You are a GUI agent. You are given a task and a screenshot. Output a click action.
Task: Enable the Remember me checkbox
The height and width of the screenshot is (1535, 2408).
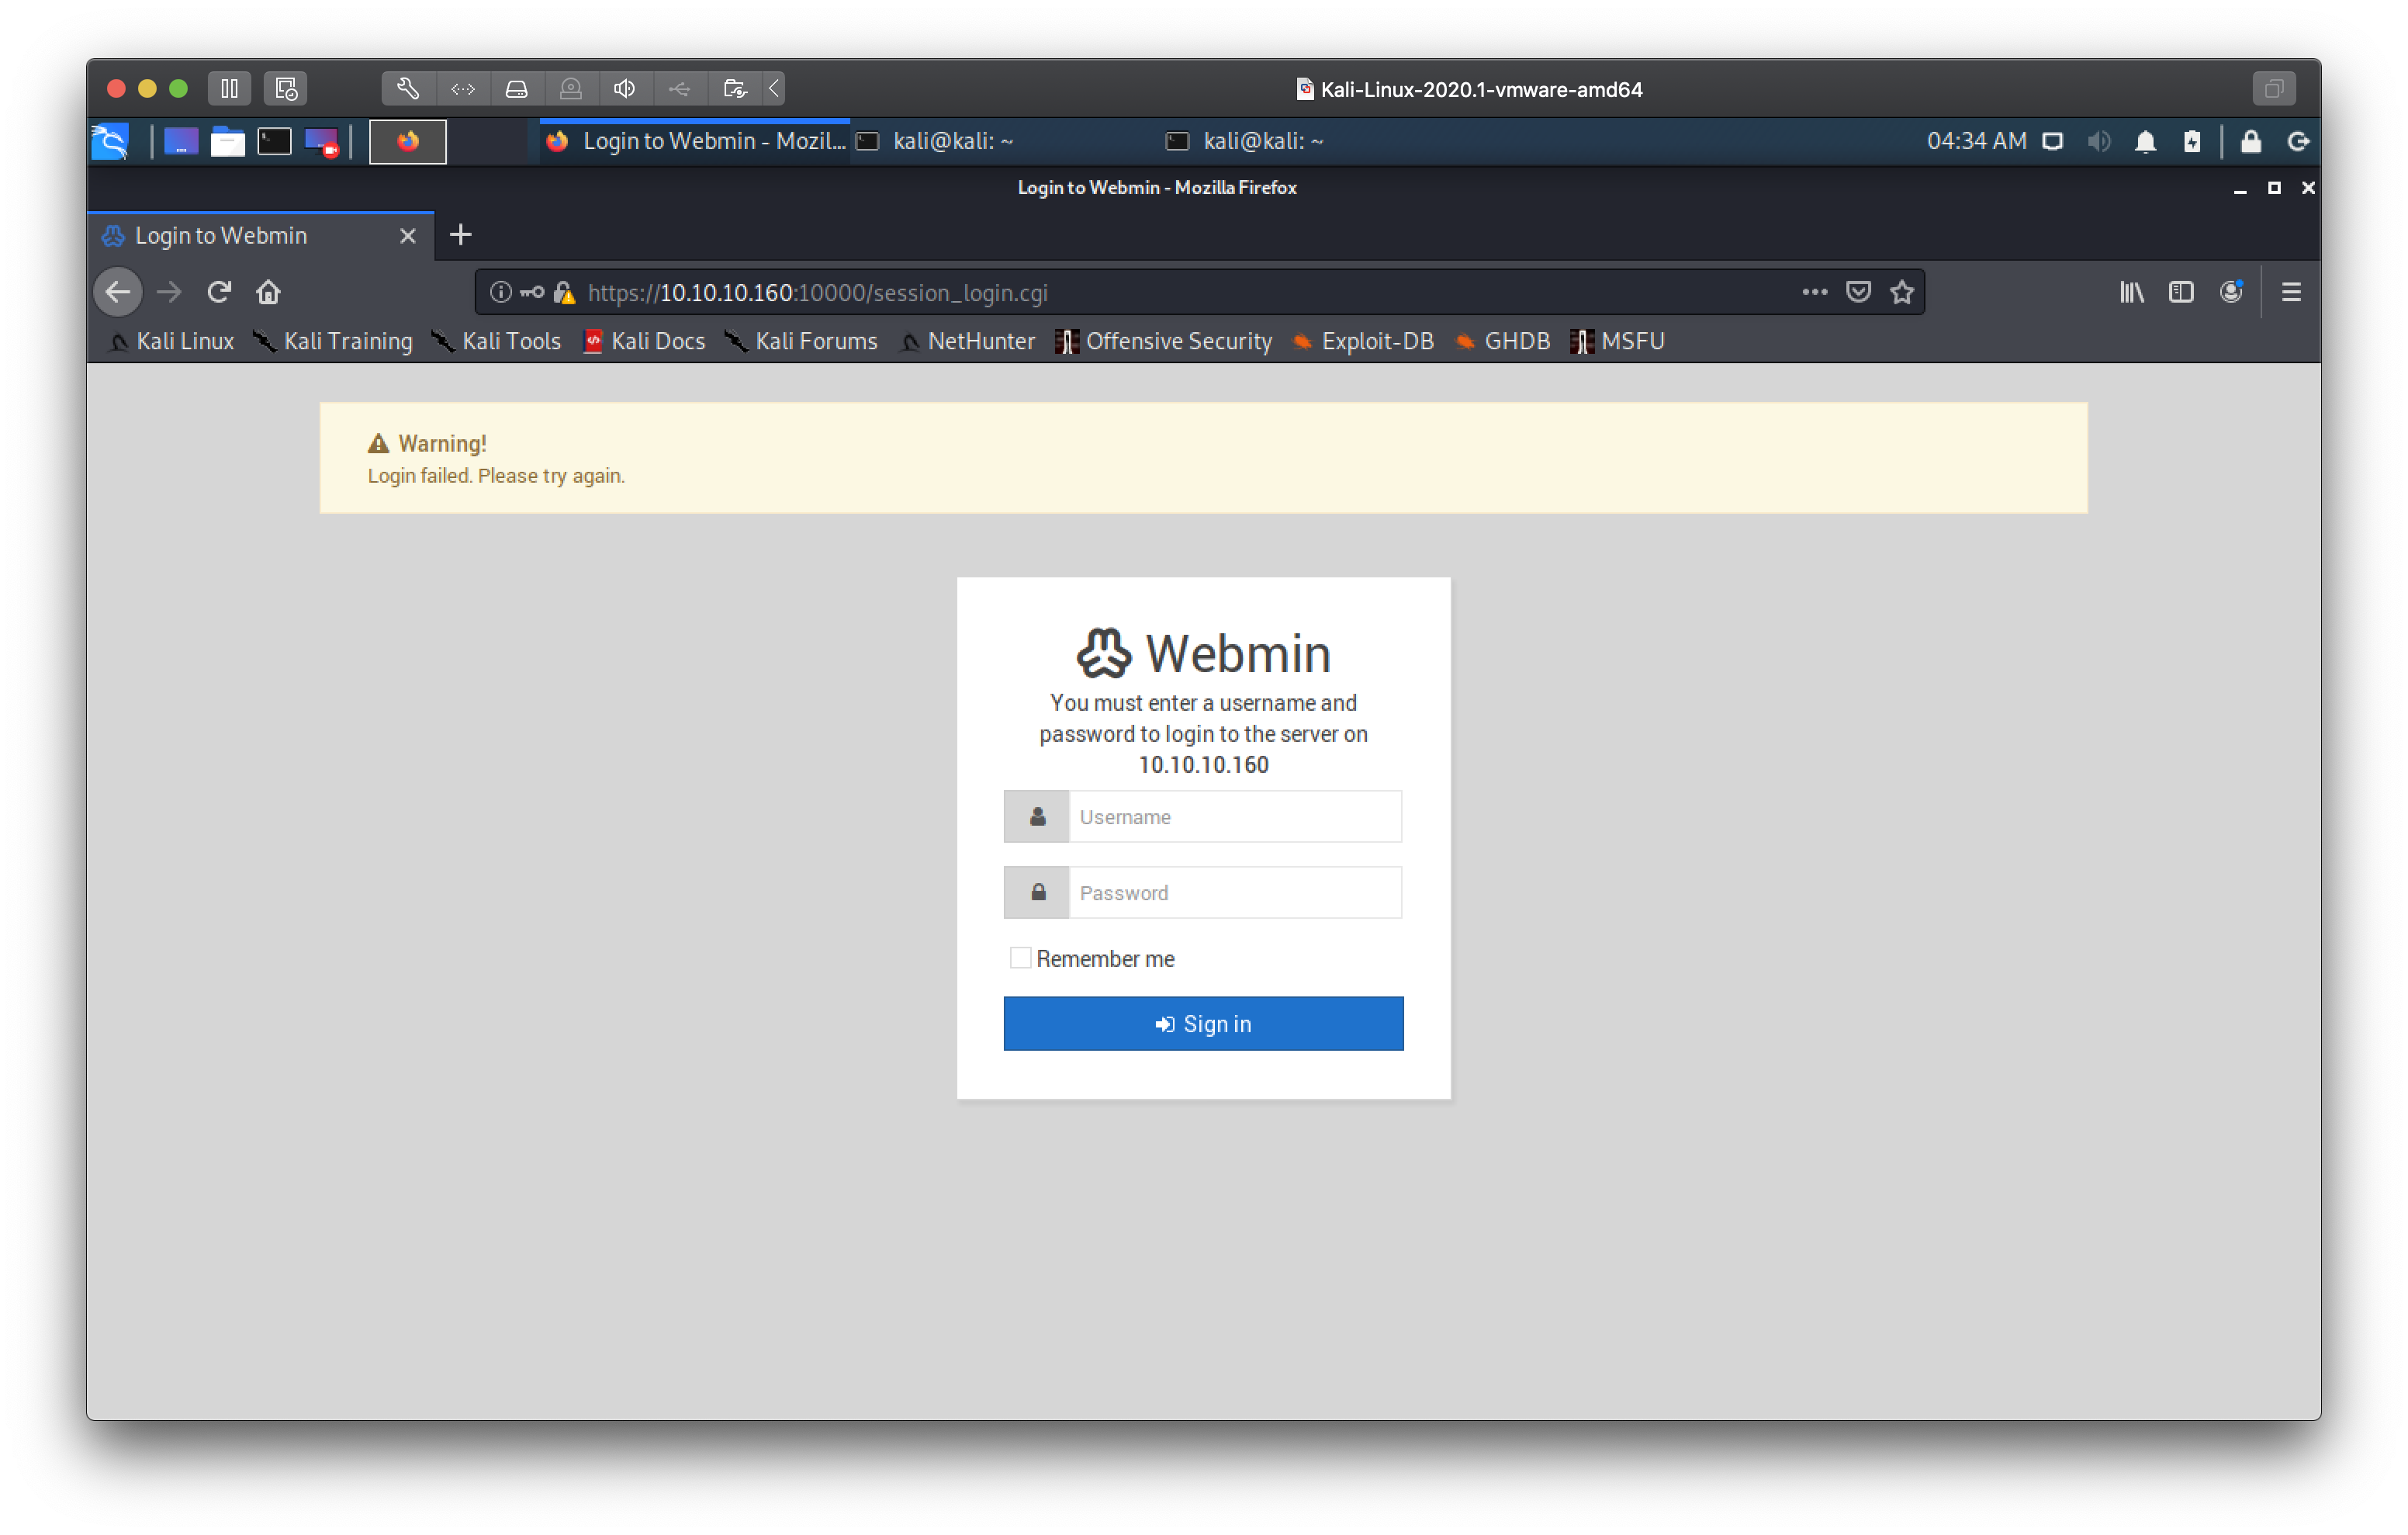click(1020, 958)
